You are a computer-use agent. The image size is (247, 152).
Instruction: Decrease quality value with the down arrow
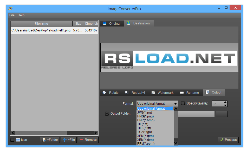pos(225,105)
